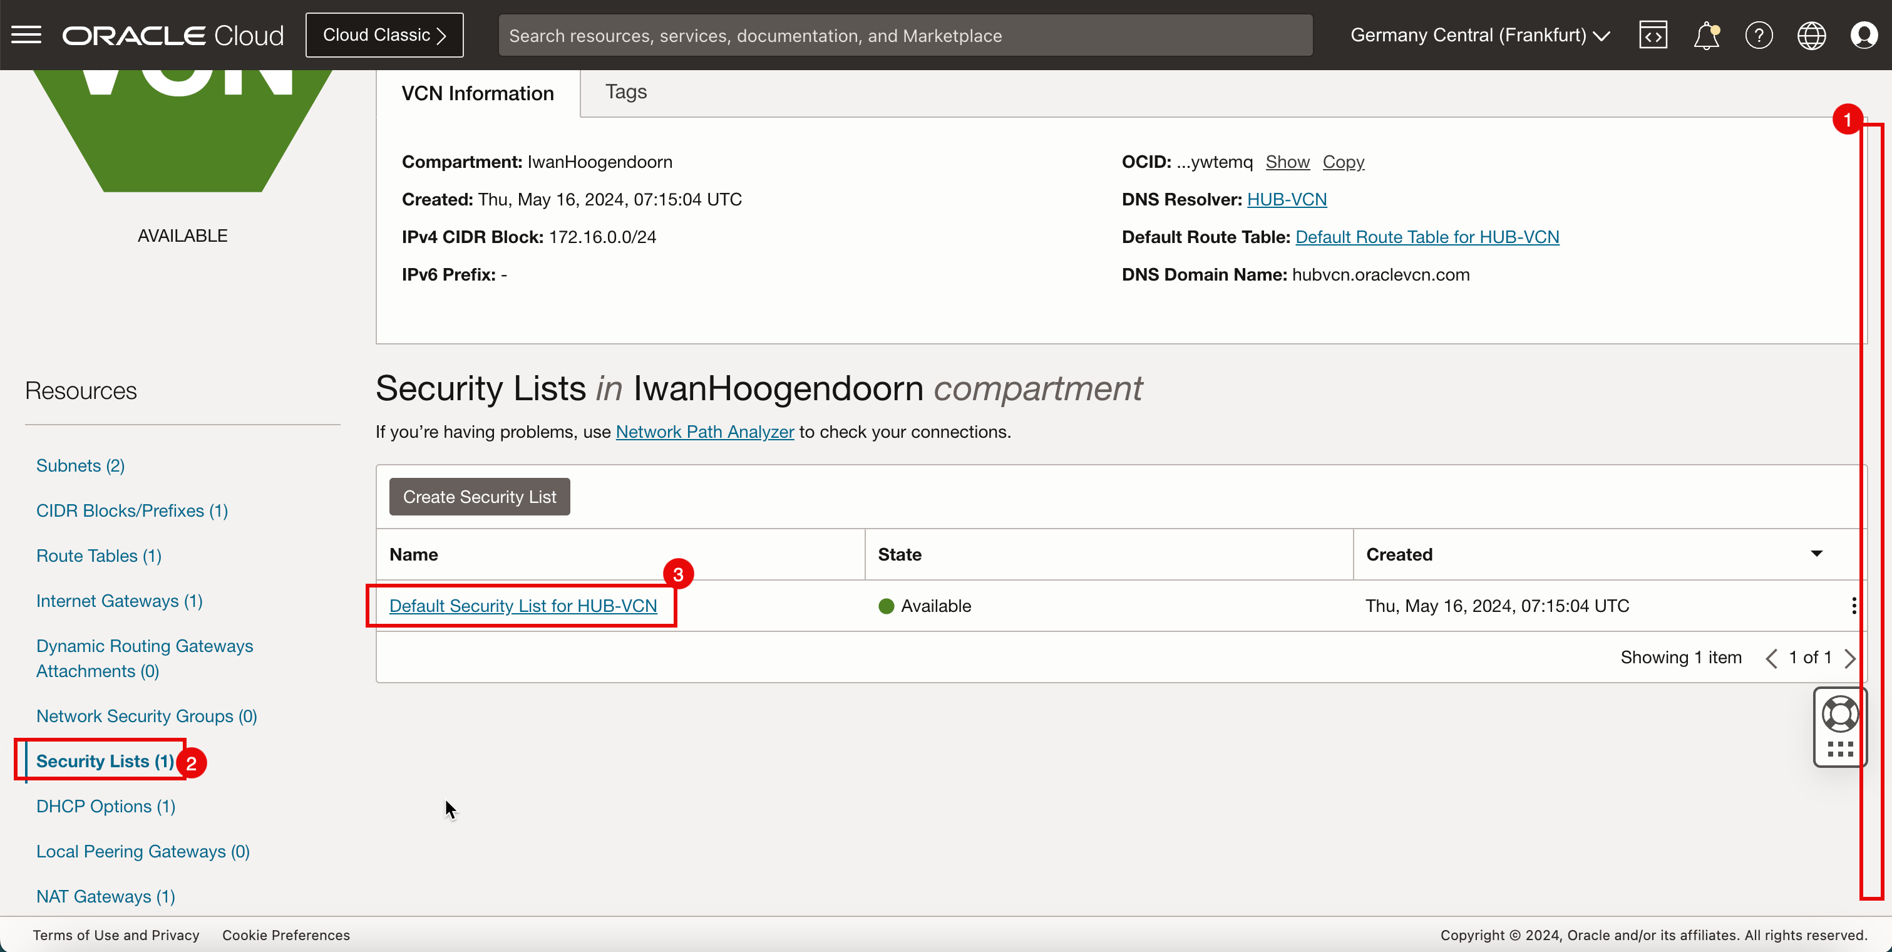Sort by the Created column arrow
The image size is (1892, 952).
tap(1816, 554)
